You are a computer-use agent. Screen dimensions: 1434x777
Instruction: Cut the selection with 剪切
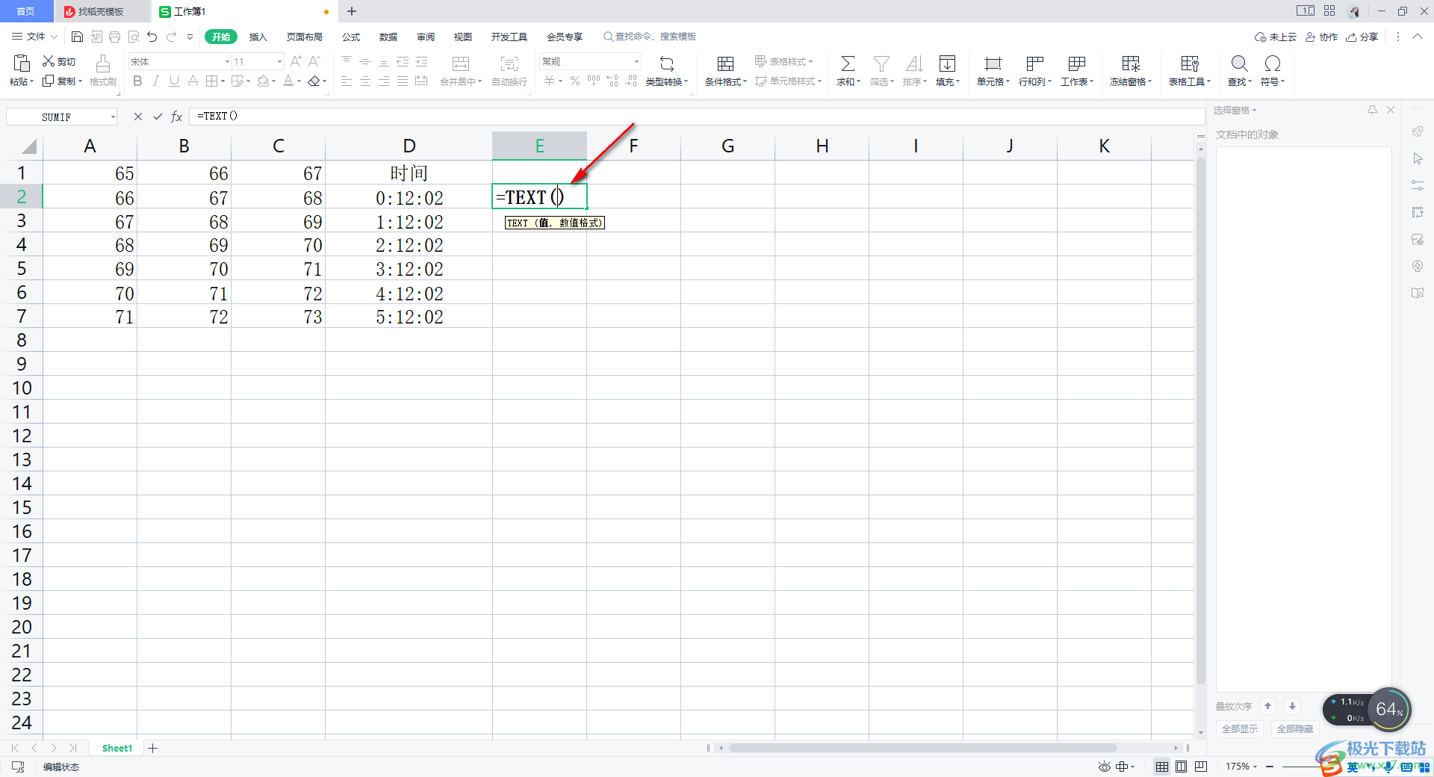(x=59, y=61)
